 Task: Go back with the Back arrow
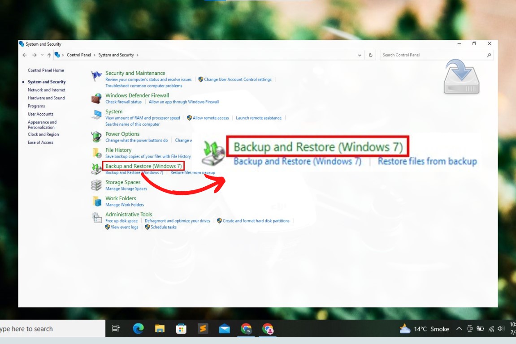[25, 55]
